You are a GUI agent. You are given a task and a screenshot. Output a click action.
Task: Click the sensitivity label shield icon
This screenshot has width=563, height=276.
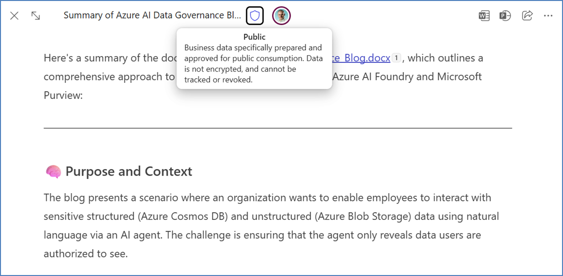(254, 16)
